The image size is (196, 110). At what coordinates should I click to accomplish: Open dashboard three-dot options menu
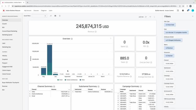click(154, 17)
